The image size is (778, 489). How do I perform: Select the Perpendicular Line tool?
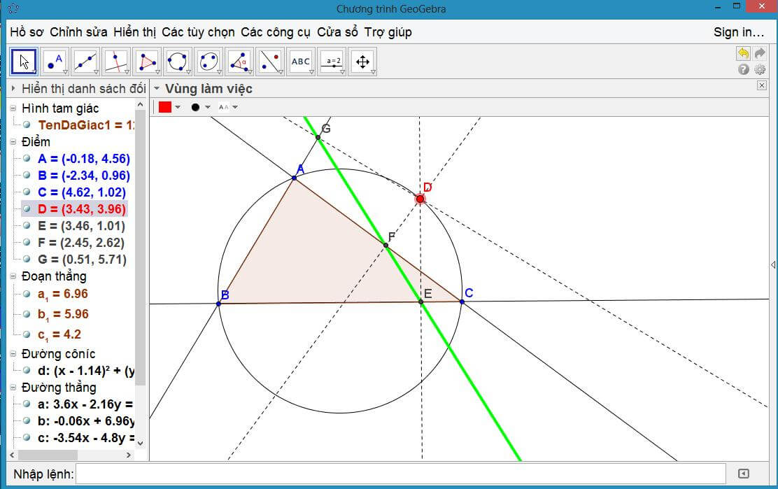tap(116, 62)
